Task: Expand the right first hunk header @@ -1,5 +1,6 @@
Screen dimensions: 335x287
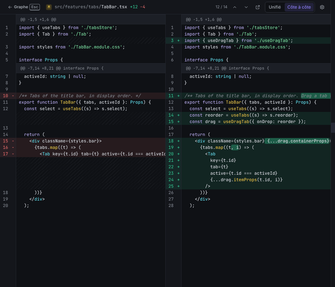Action: coord(256,20)
